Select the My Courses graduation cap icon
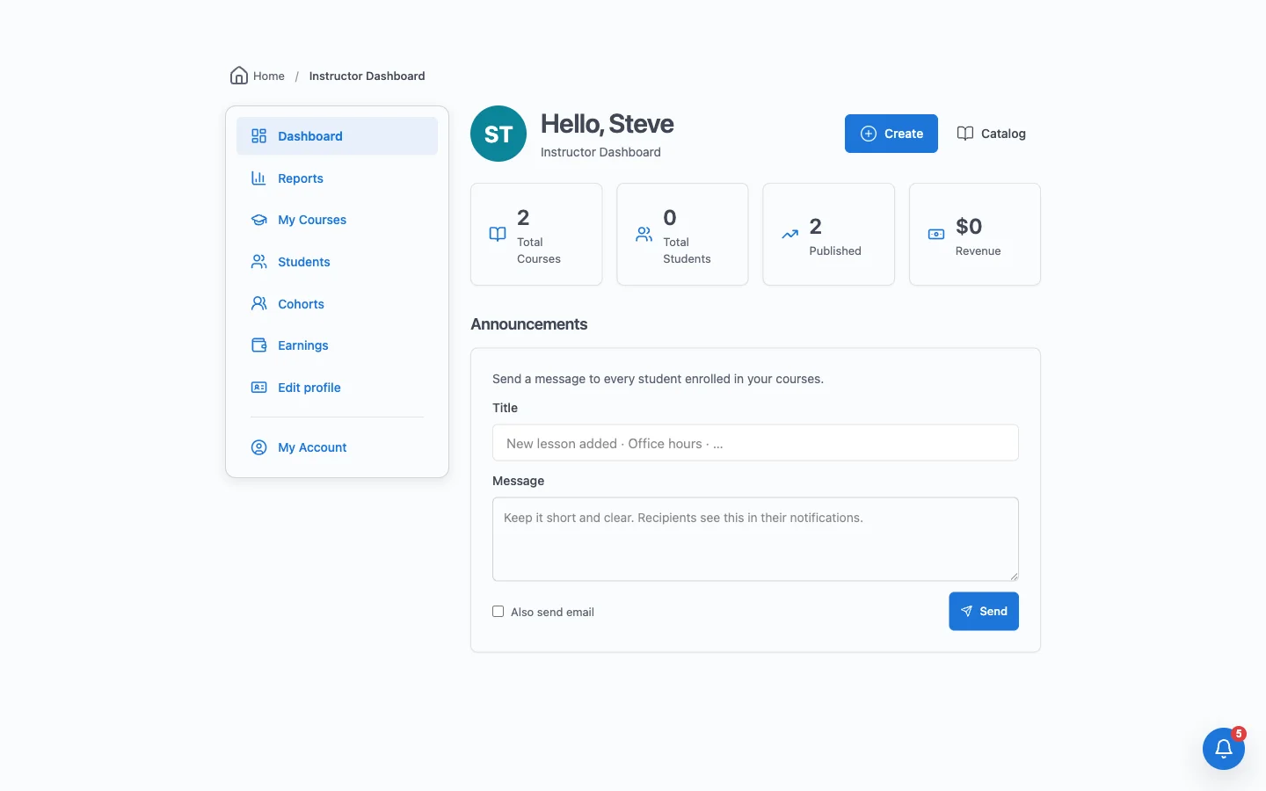 point(258,220)
